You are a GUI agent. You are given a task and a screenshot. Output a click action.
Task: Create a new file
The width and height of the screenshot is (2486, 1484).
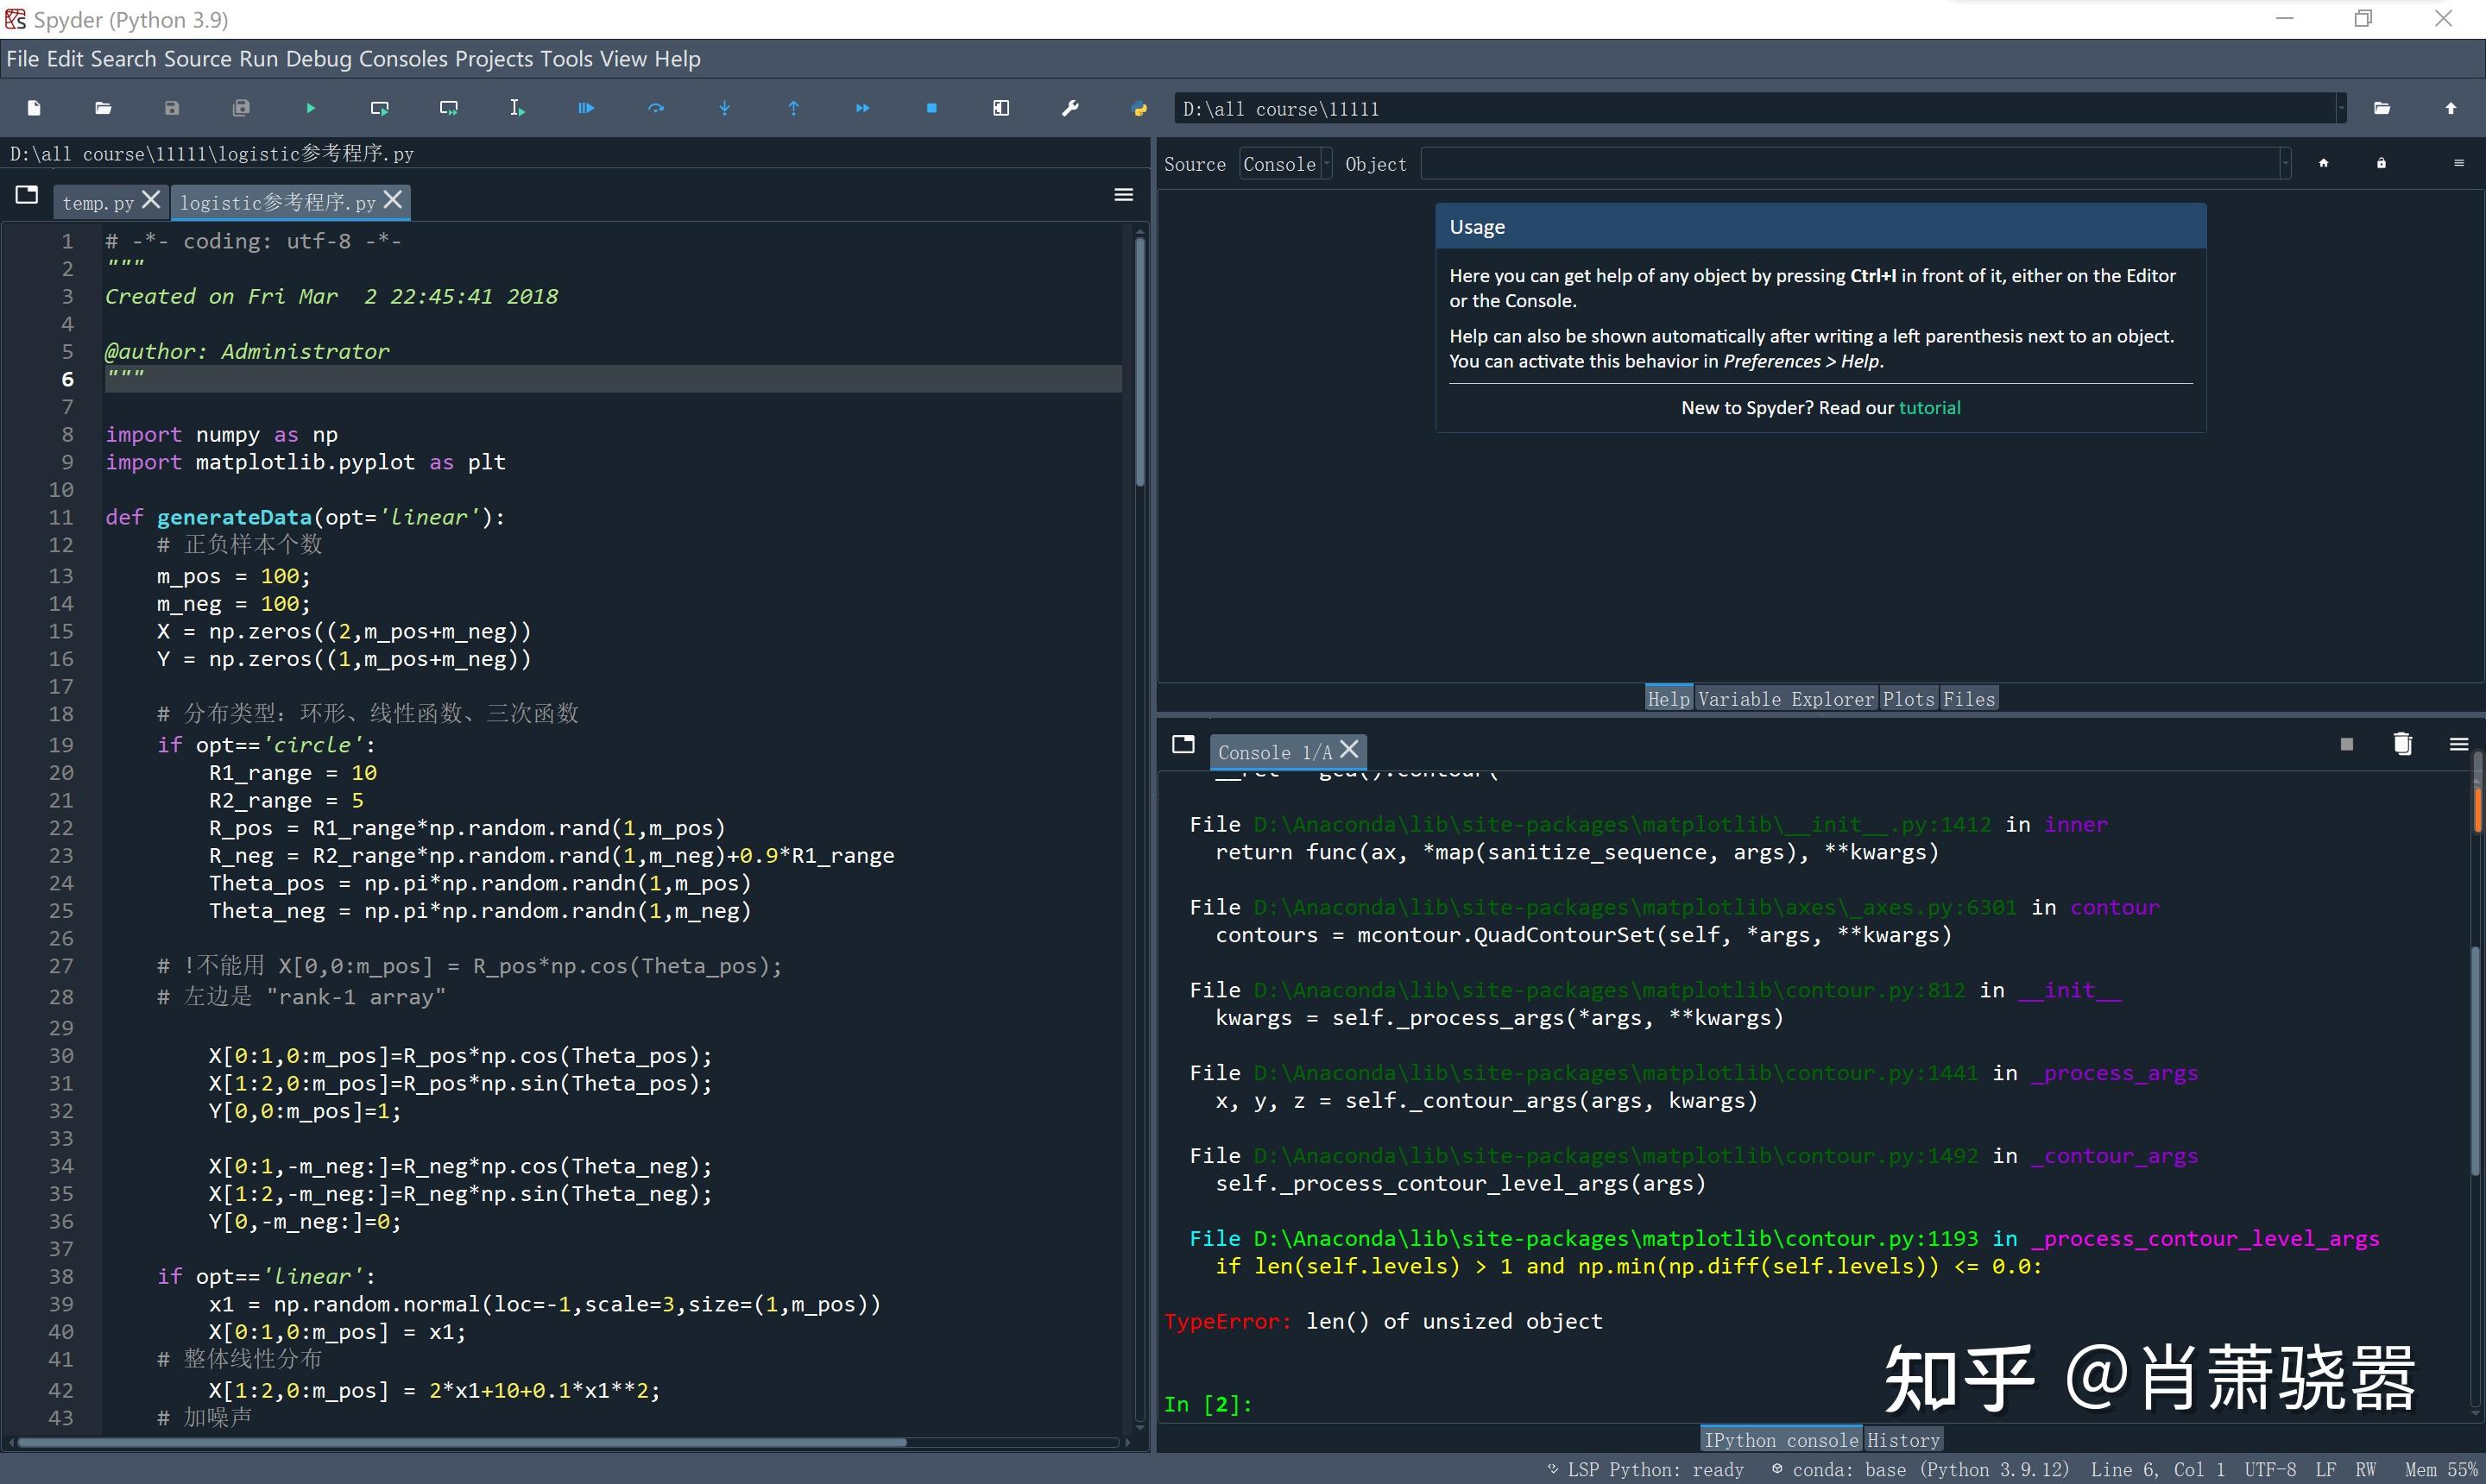33,108
